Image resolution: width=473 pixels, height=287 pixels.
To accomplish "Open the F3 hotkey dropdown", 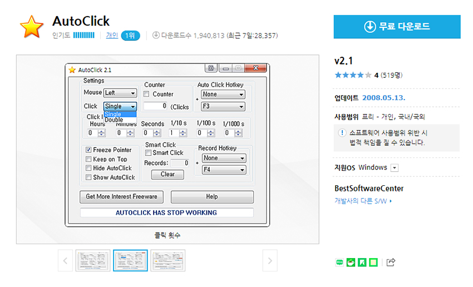I will pyautogui.click(x=223, y=106).
